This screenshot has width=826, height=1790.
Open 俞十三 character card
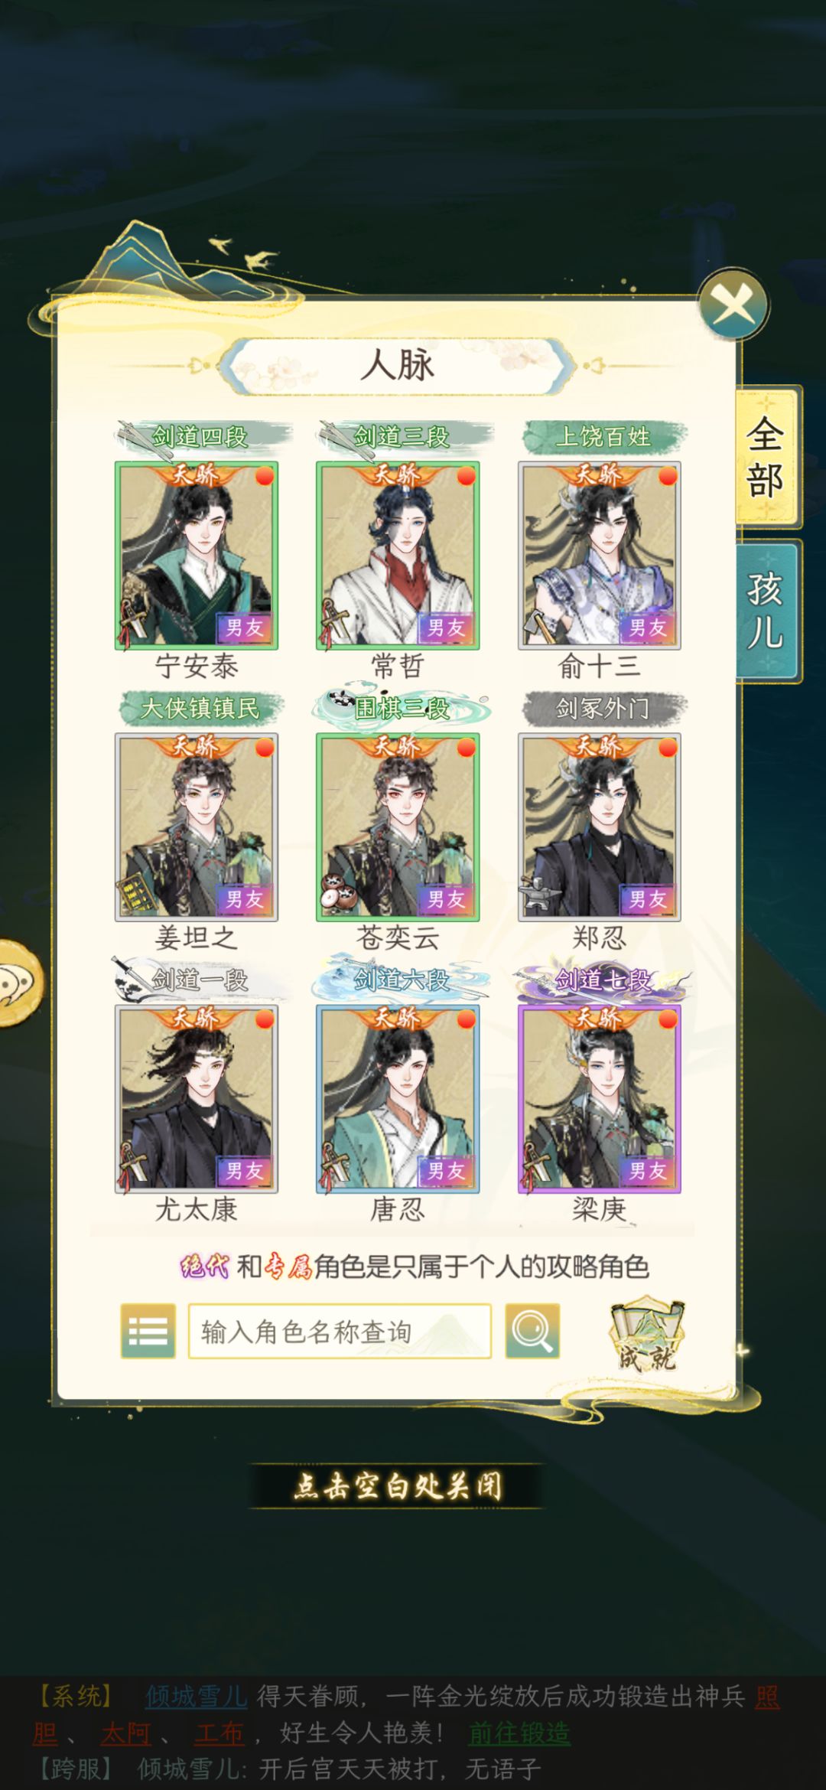tap(600, 556)
